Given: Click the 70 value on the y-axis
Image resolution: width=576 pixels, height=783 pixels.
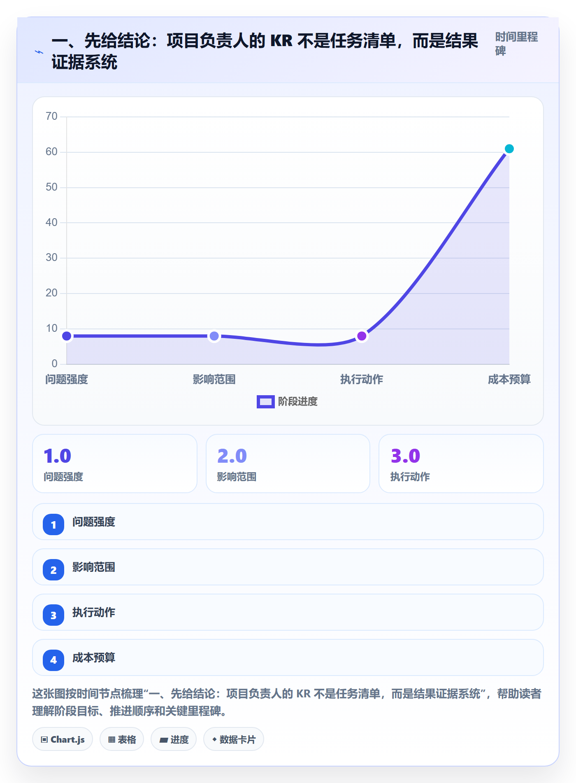Looking at the screenshot, I should (x=51, y=117).
